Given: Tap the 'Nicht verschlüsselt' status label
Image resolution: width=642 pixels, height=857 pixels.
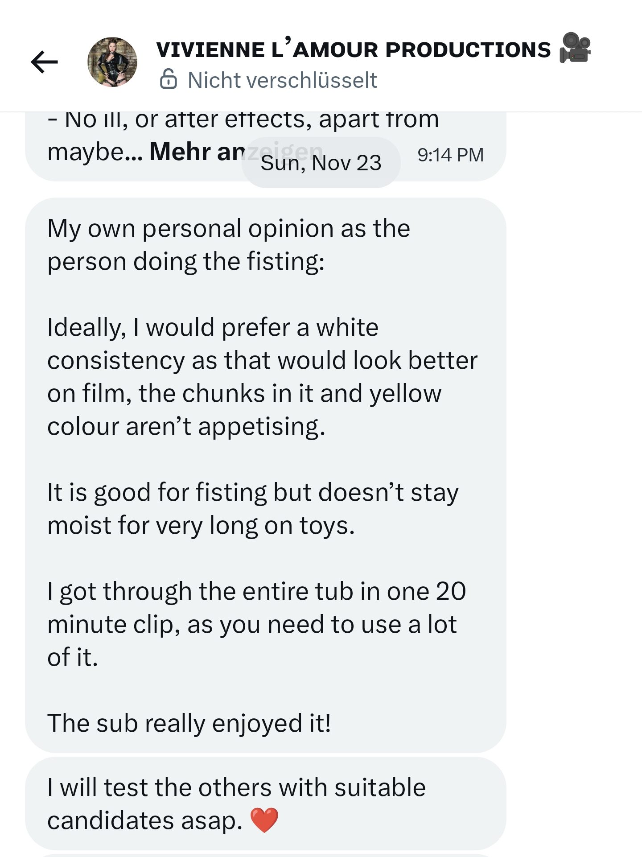Looking at the screenshot, I should 282,80.
